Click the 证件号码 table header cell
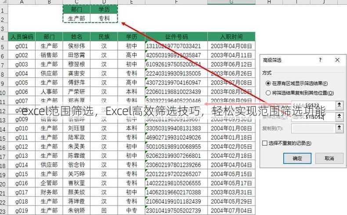 [x=177, y=37]
